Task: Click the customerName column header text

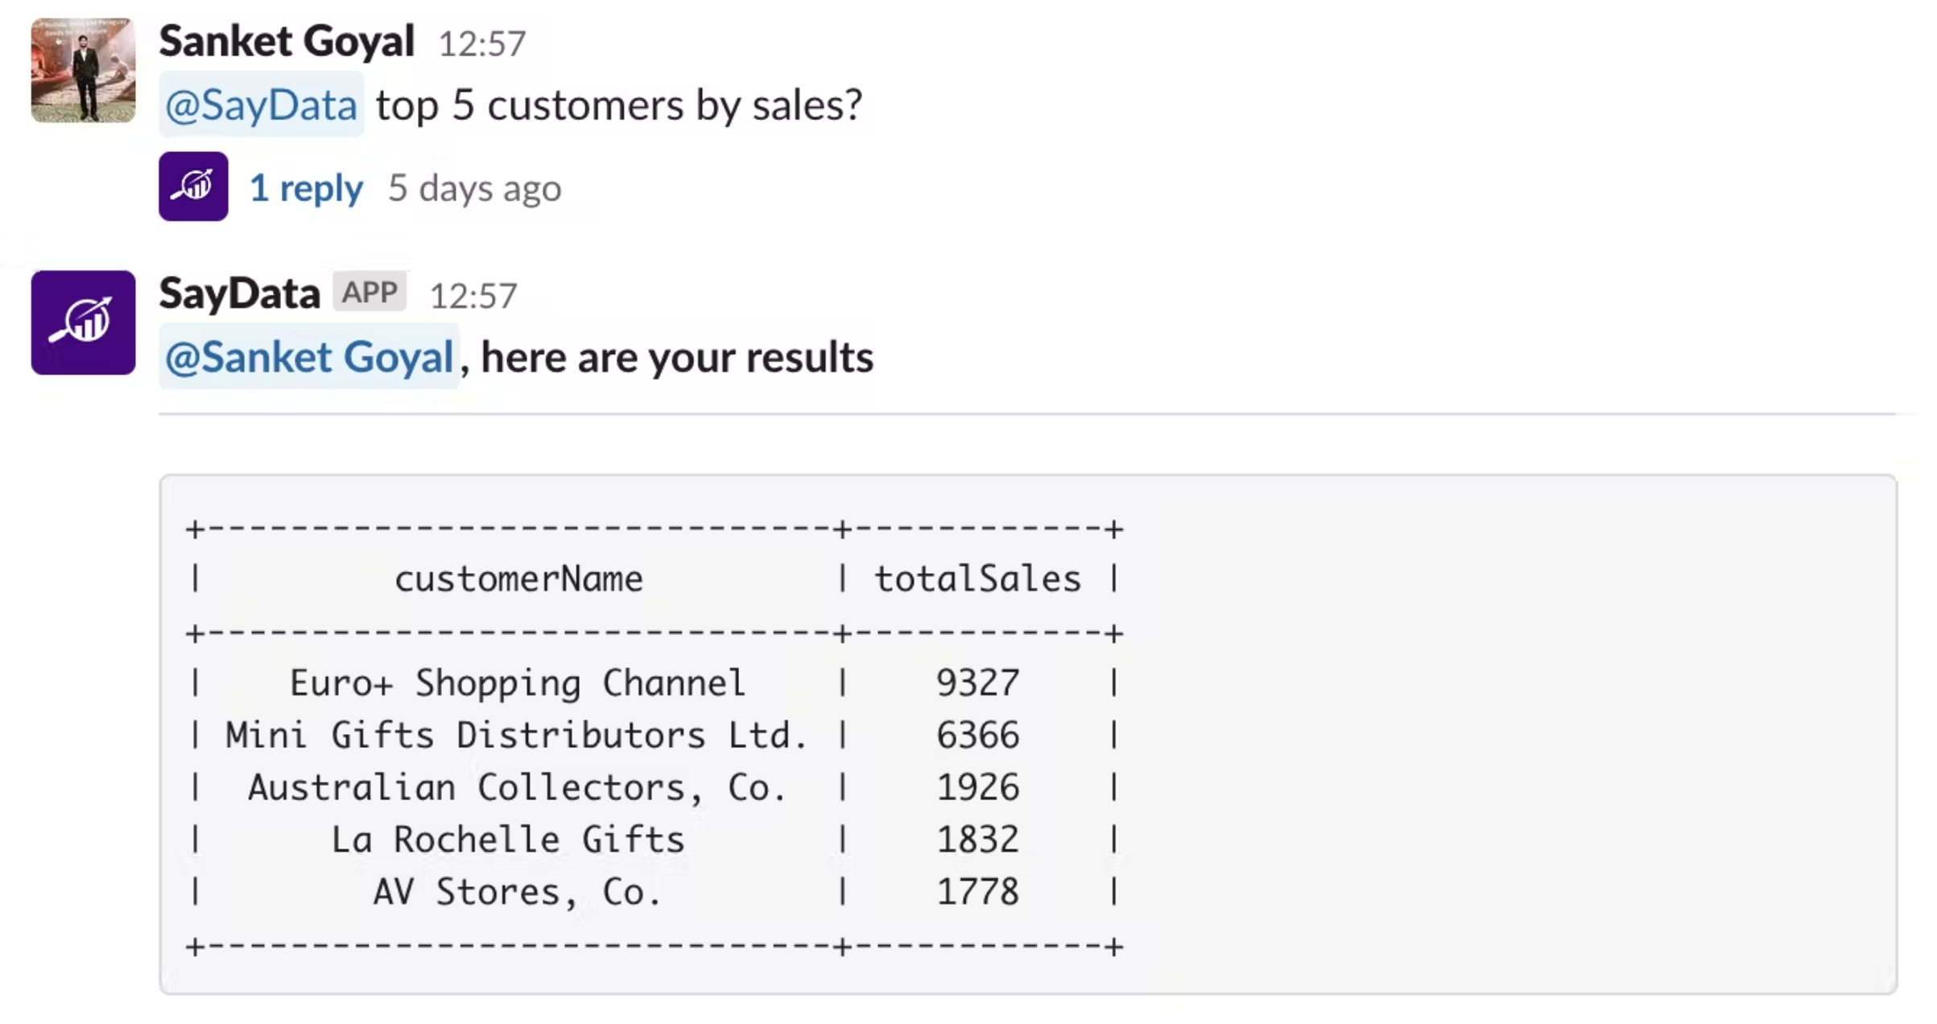Action: coord(518,579)
